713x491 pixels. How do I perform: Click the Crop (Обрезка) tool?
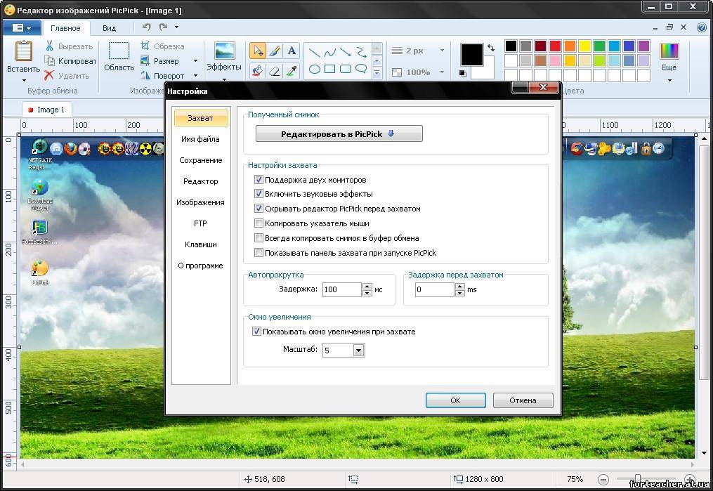click(x=162, y=46)
